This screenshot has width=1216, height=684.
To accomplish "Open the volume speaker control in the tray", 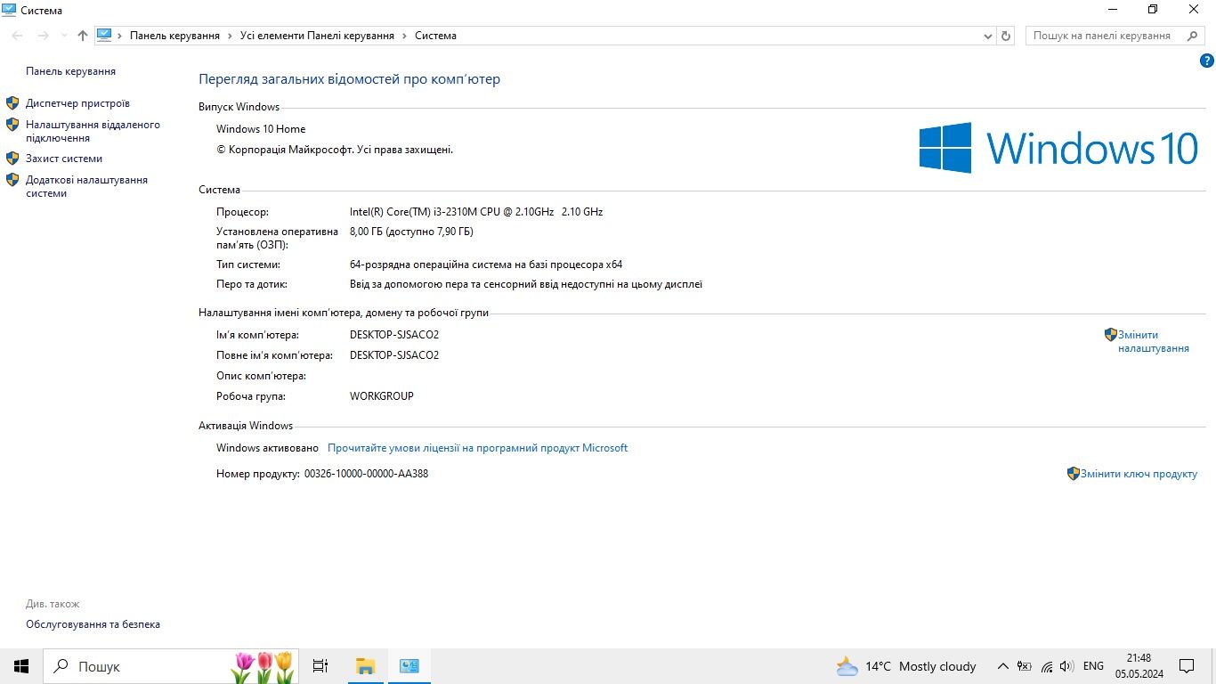I will pyautogui.click(x=1067, y=666).
